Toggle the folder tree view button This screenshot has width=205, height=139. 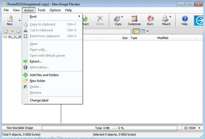136,31
